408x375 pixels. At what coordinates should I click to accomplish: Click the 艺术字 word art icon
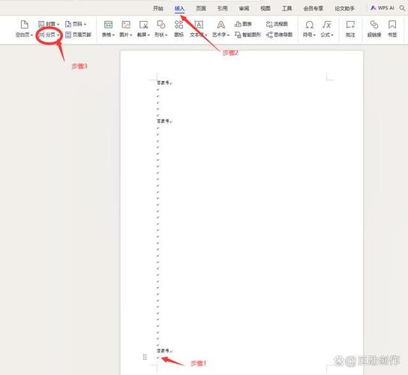pyautogui.click(x=220, y=25)
